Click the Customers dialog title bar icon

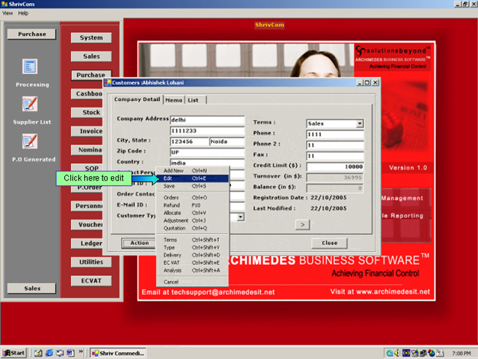(x=108, y=82)
